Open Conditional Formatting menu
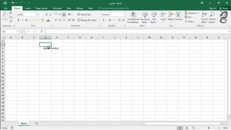This screenshot has height=130, width=231. tap(133, 18)
